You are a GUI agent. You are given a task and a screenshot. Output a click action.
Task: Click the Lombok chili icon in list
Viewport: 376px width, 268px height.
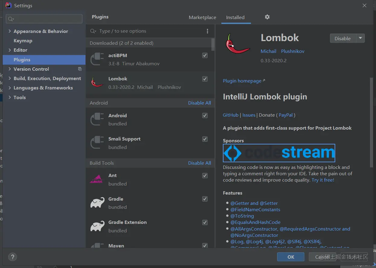pos(97,82)
